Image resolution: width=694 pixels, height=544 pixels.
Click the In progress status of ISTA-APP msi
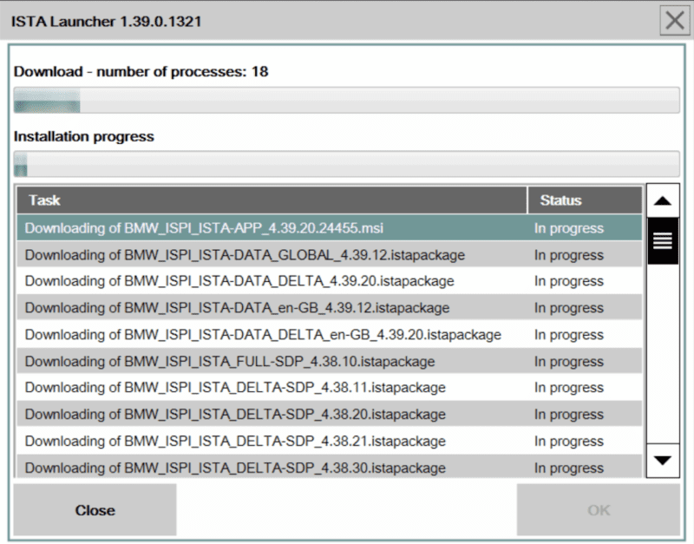coord(569,228)
